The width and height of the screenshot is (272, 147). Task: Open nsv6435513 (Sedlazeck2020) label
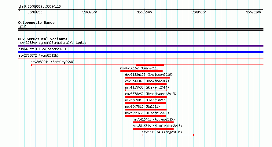tap(42, 49)
